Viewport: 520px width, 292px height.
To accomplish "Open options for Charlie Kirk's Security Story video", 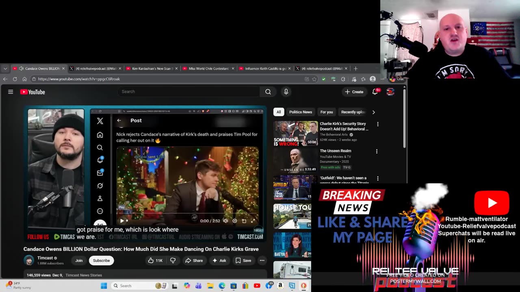I will [x=378, y=124].
